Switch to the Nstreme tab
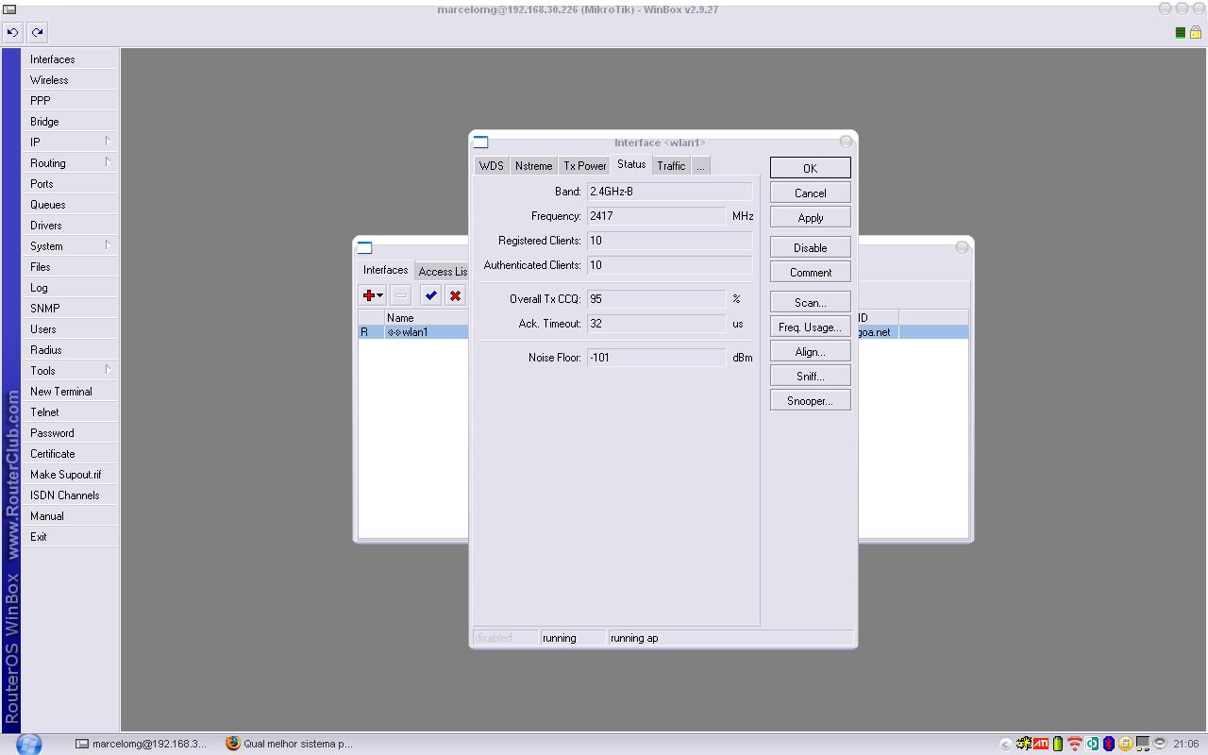The width and height of the screenshot is (1208, 755). click(533, 166)
